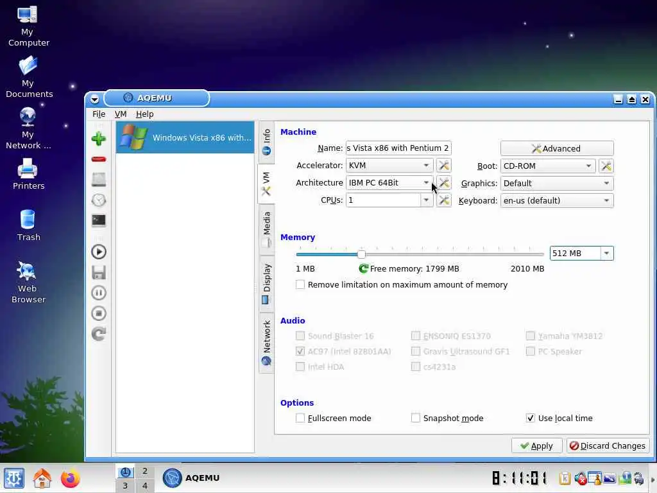Click the Klipper clipboard tray icon

pyautogui.click(x=565, y=478)
